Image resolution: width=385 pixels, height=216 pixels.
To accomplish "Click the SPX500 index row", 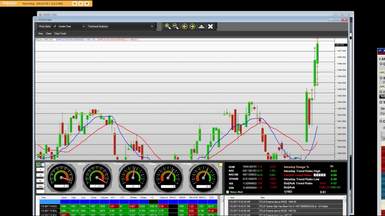I will (x=253, y=179).
